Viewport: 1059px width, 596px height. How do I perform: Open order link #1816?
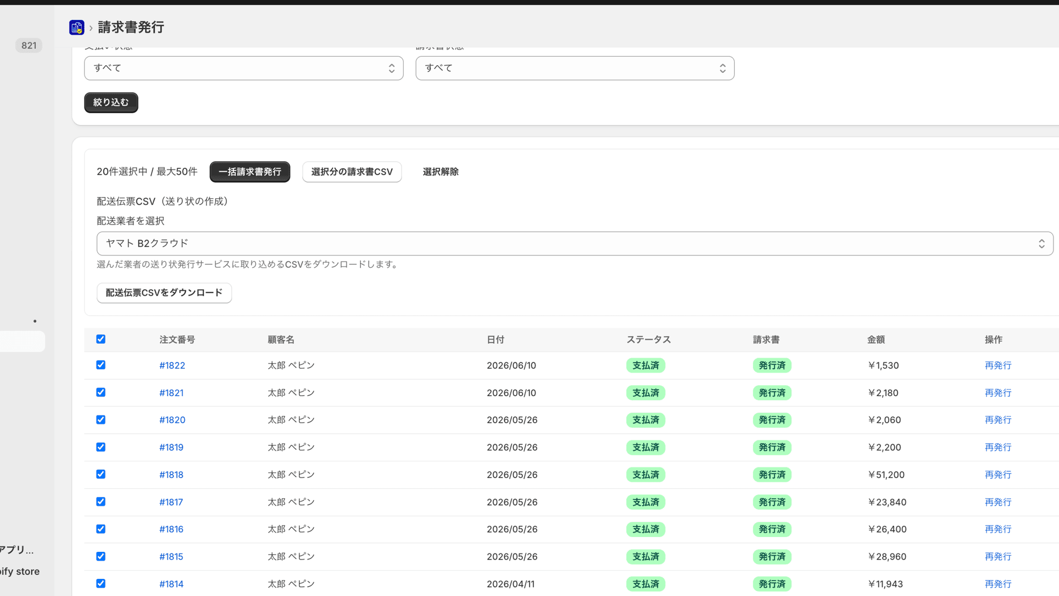click(172, 529)
